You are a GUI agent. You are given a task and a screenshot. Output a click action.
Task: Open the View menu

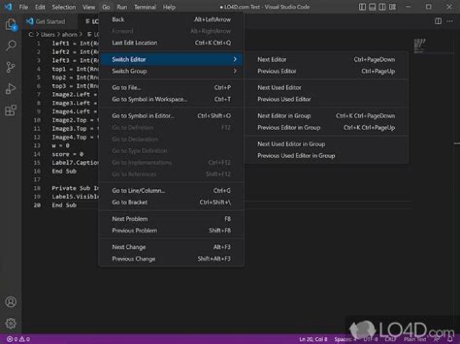coord(89,7)
